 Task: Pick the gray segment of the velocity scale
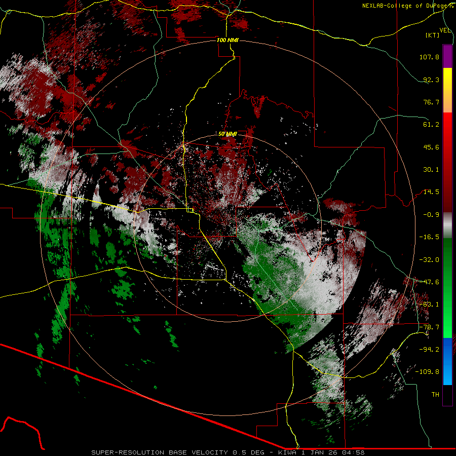[447, 225]
